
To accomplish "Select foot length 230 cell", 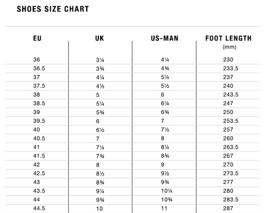I will [x=228, y=60].
